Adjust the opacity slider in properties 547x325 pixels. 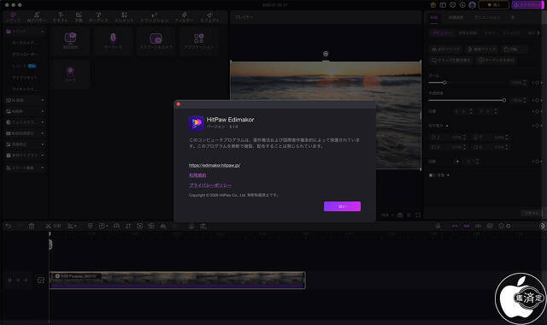[x=503, y=100]
